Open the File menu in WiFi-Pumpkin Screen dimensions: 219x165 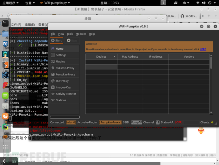[x=53, y=34]
